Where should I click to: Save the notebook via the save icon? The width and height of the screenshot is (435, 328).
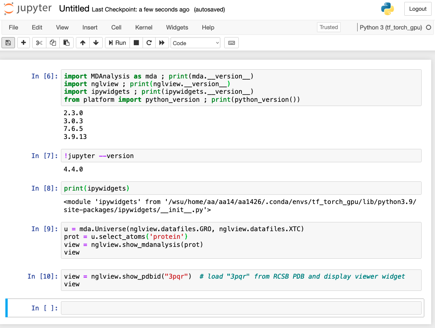click(8, 42)
